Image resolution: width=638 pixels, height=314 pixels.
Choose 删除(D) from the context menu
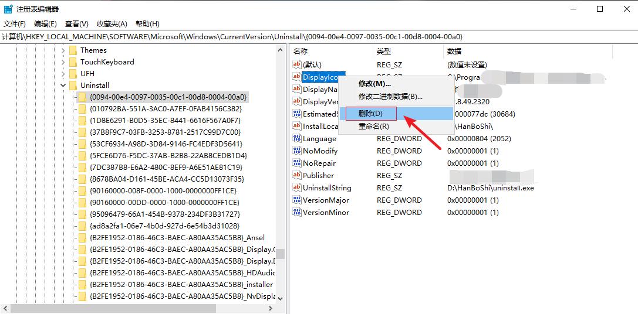pyautogui.click(x=370, y=114)
